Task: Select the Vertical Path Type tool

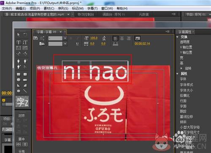Action: click(x=25, y=54)
